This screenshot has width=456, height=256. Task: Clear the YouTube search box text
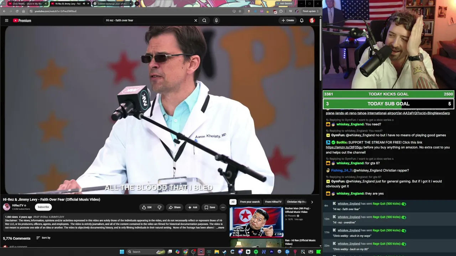point(196,21)
